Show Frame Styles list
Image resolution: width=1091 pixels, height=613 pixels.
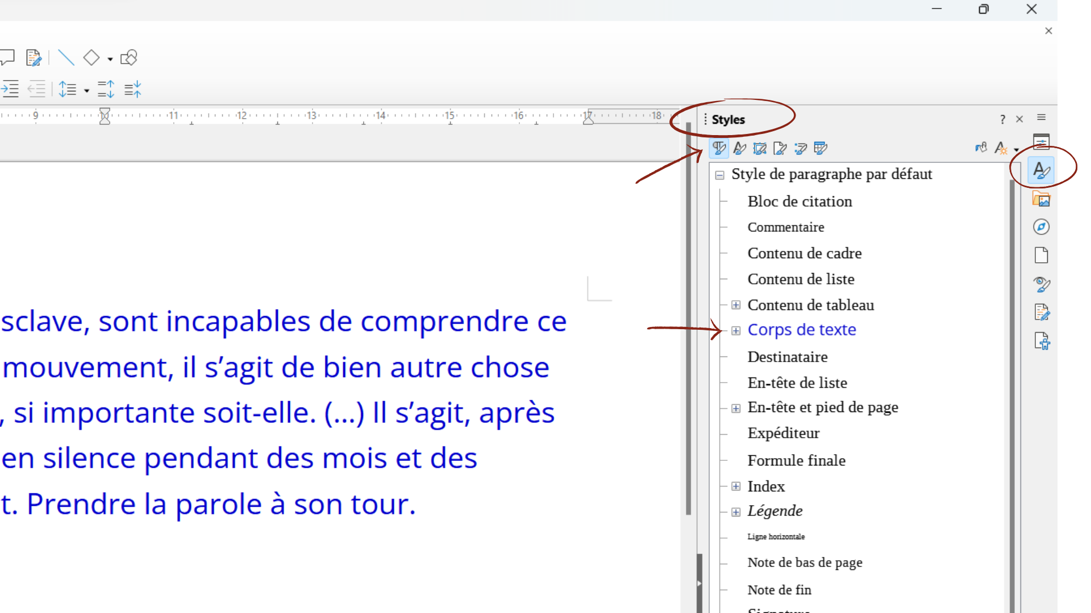pos(760,149)
